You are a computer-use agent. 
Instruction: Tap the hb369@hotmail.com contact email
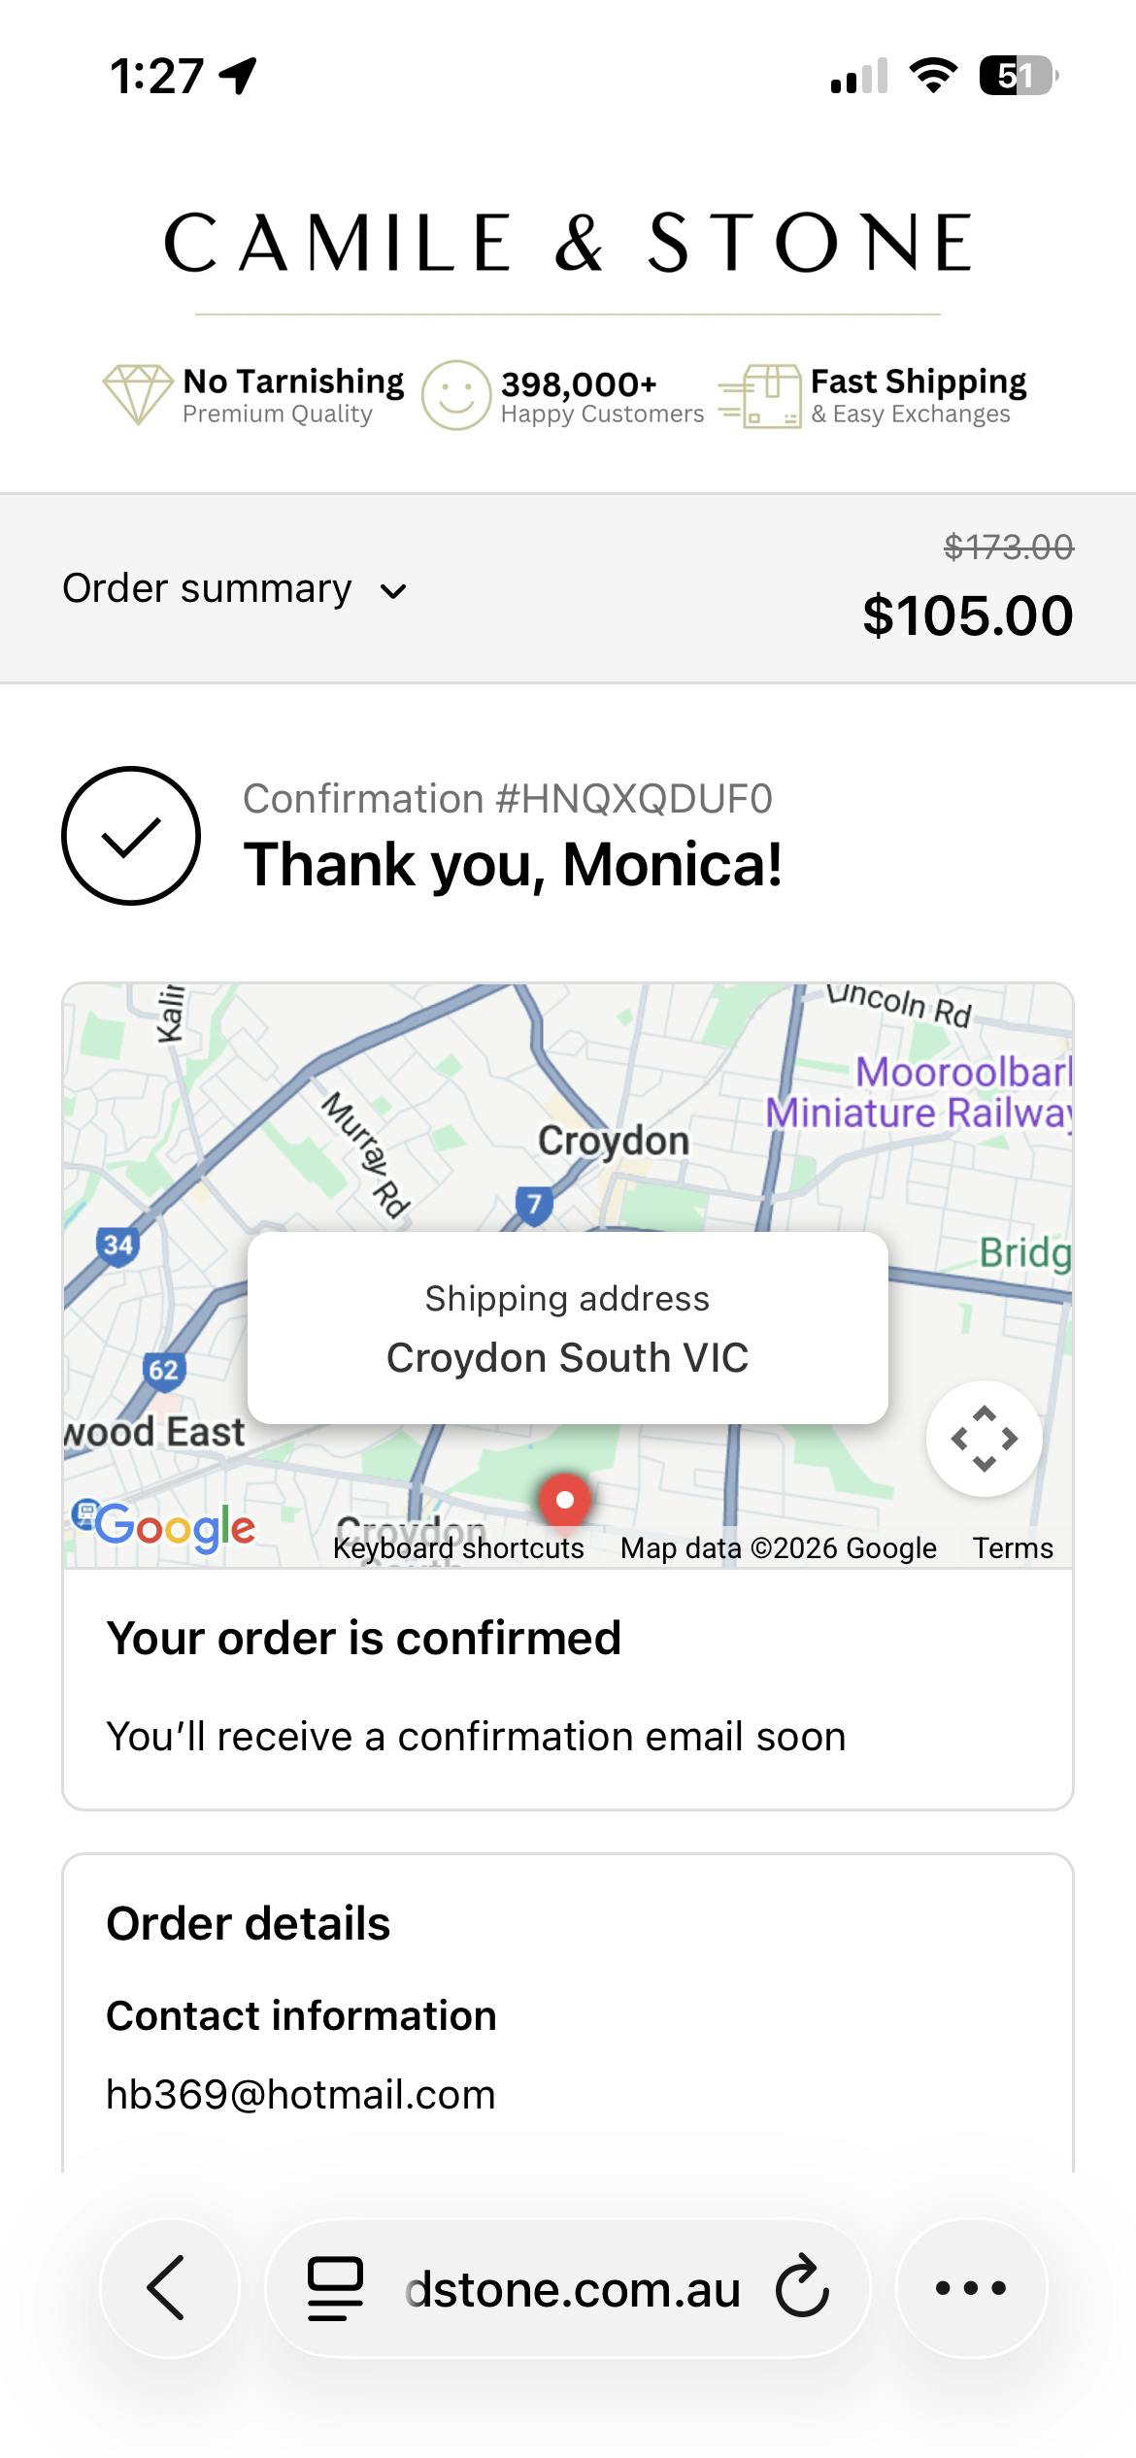301,2095
